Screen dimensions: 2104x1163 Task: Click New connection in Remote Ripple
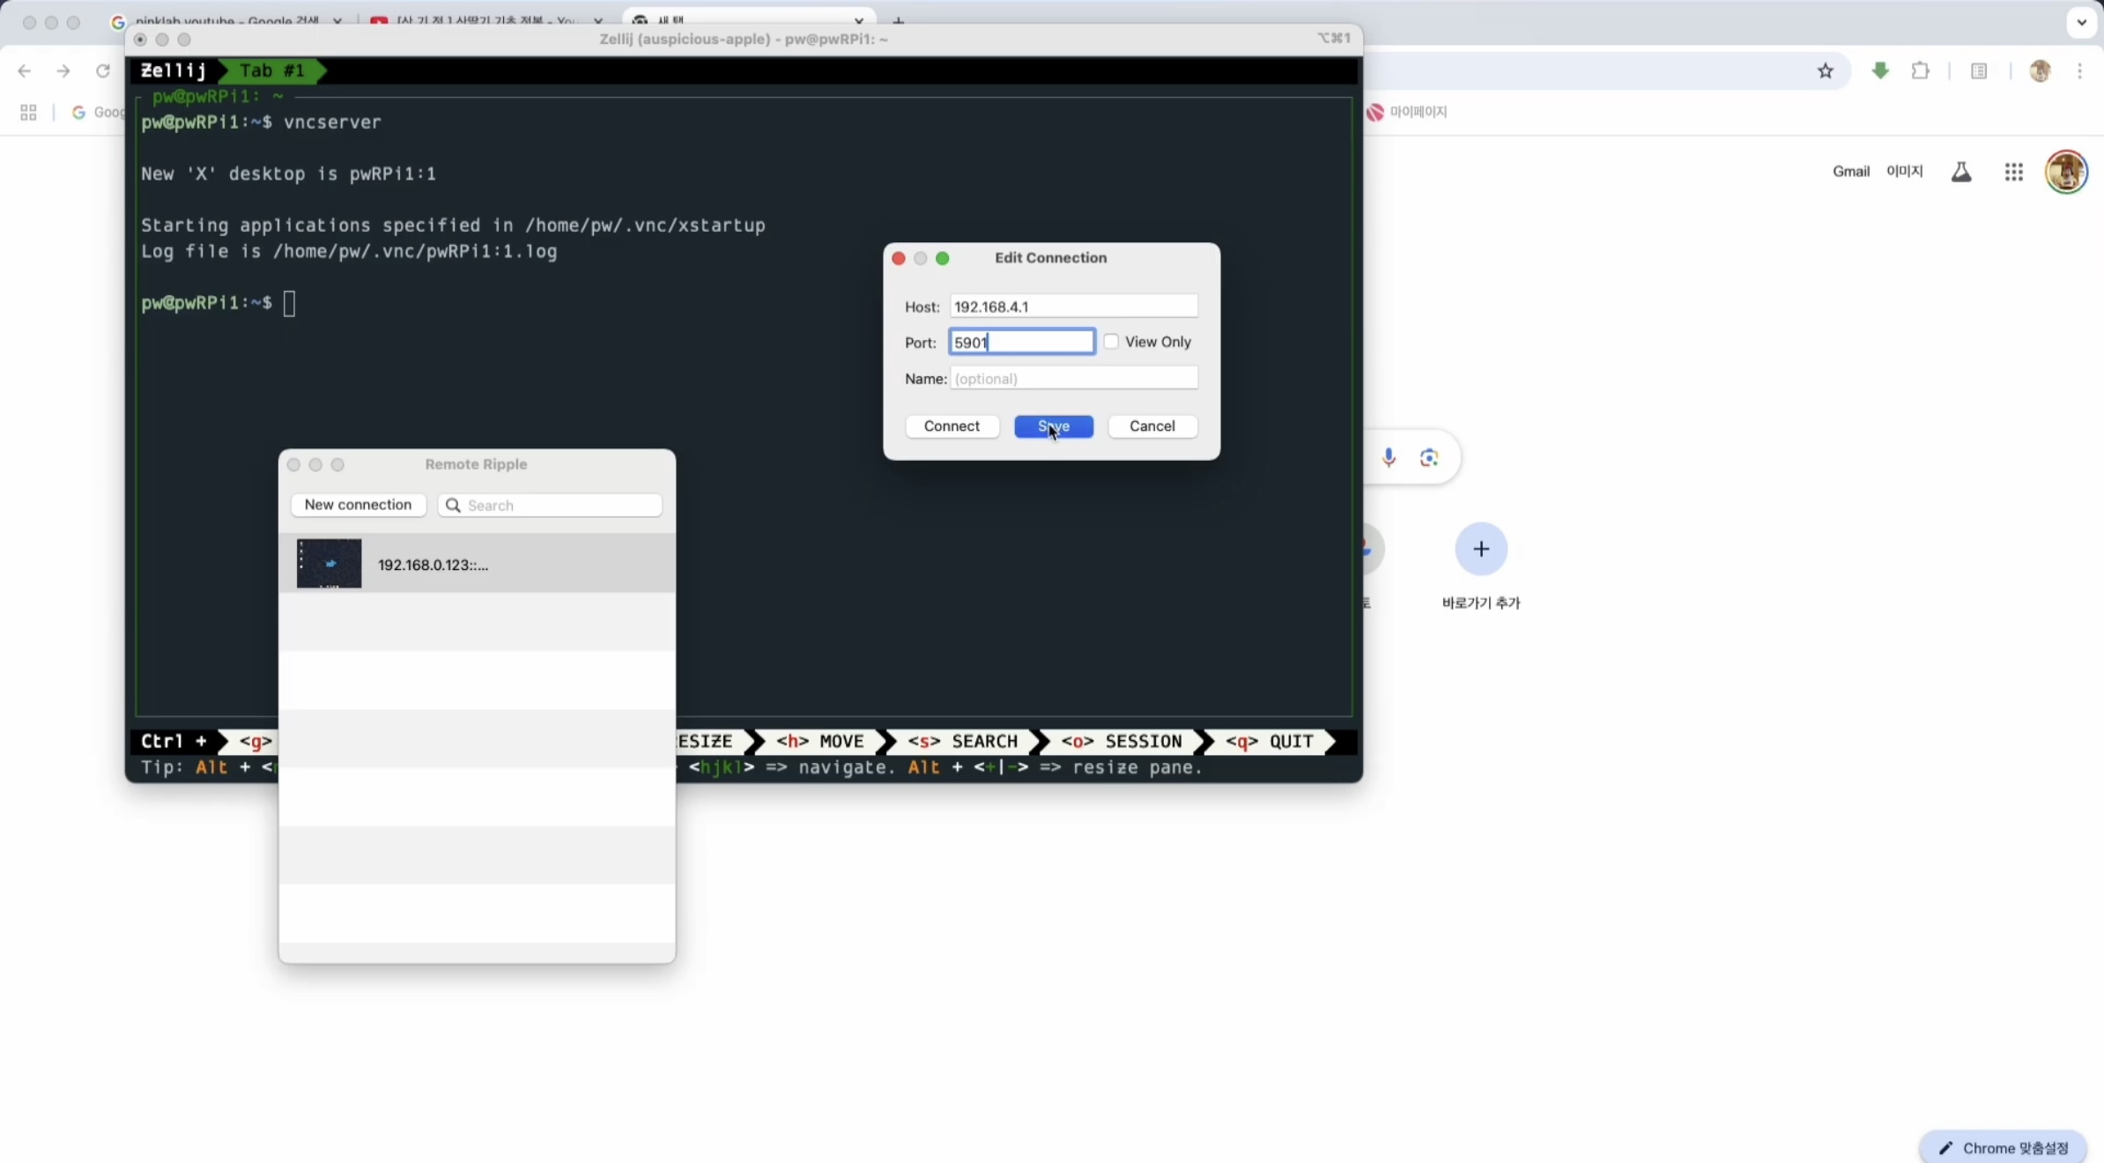pos(358,505)
